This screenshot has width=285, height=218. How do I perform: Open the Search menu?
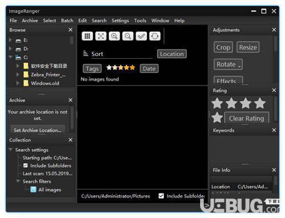(x=99, y=21)
